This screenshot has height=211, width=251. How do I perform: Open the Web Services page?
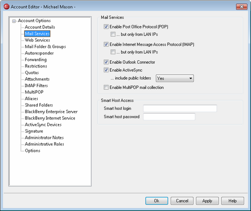37,40
